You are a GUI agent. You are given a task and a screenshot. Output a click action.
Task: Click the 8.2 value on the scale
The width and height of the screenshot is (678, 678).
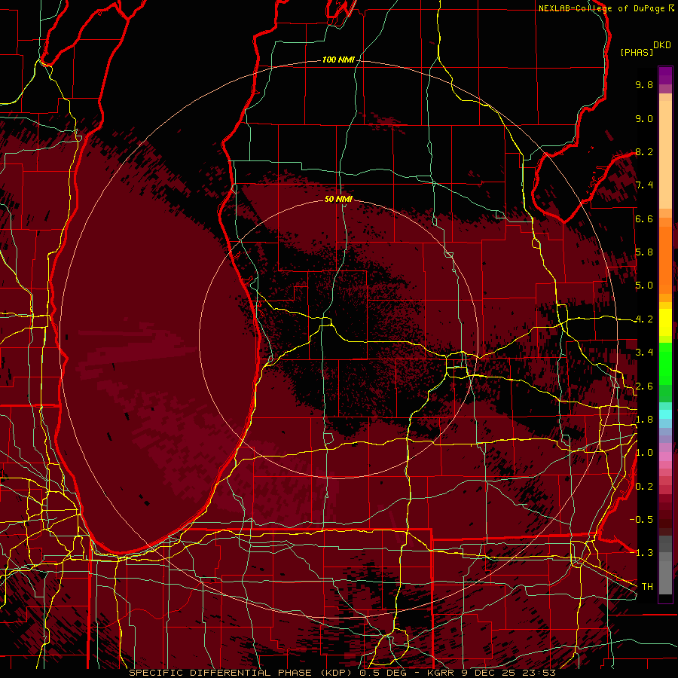click(x=644, y=151)
